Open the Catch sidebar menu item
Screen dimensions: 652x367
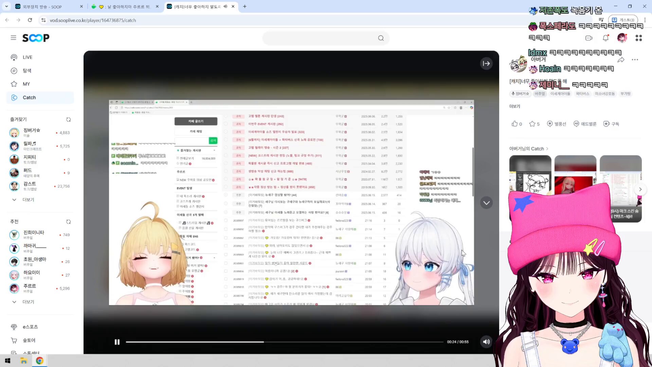29,98
